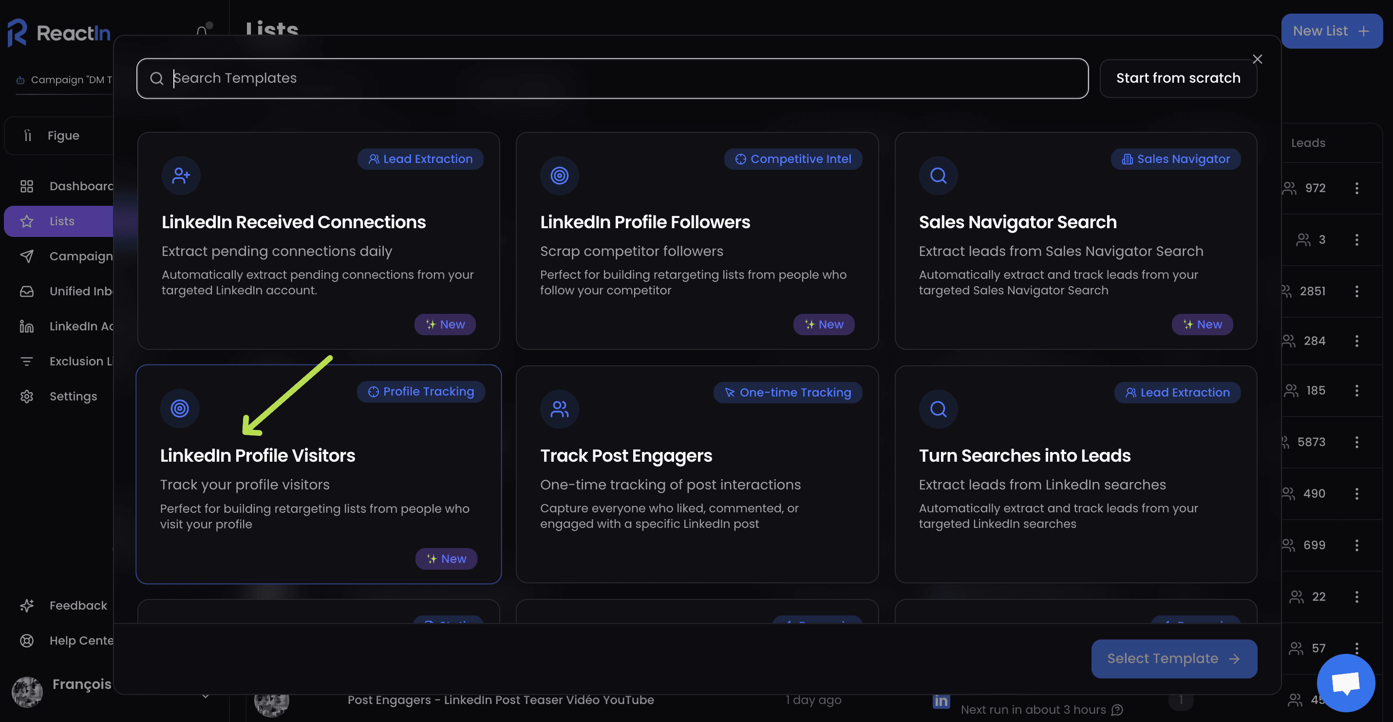Click the LinkedIn Profile Followers target icon
This screenshot has height=722, width=1393.
[x=559, y=176]
